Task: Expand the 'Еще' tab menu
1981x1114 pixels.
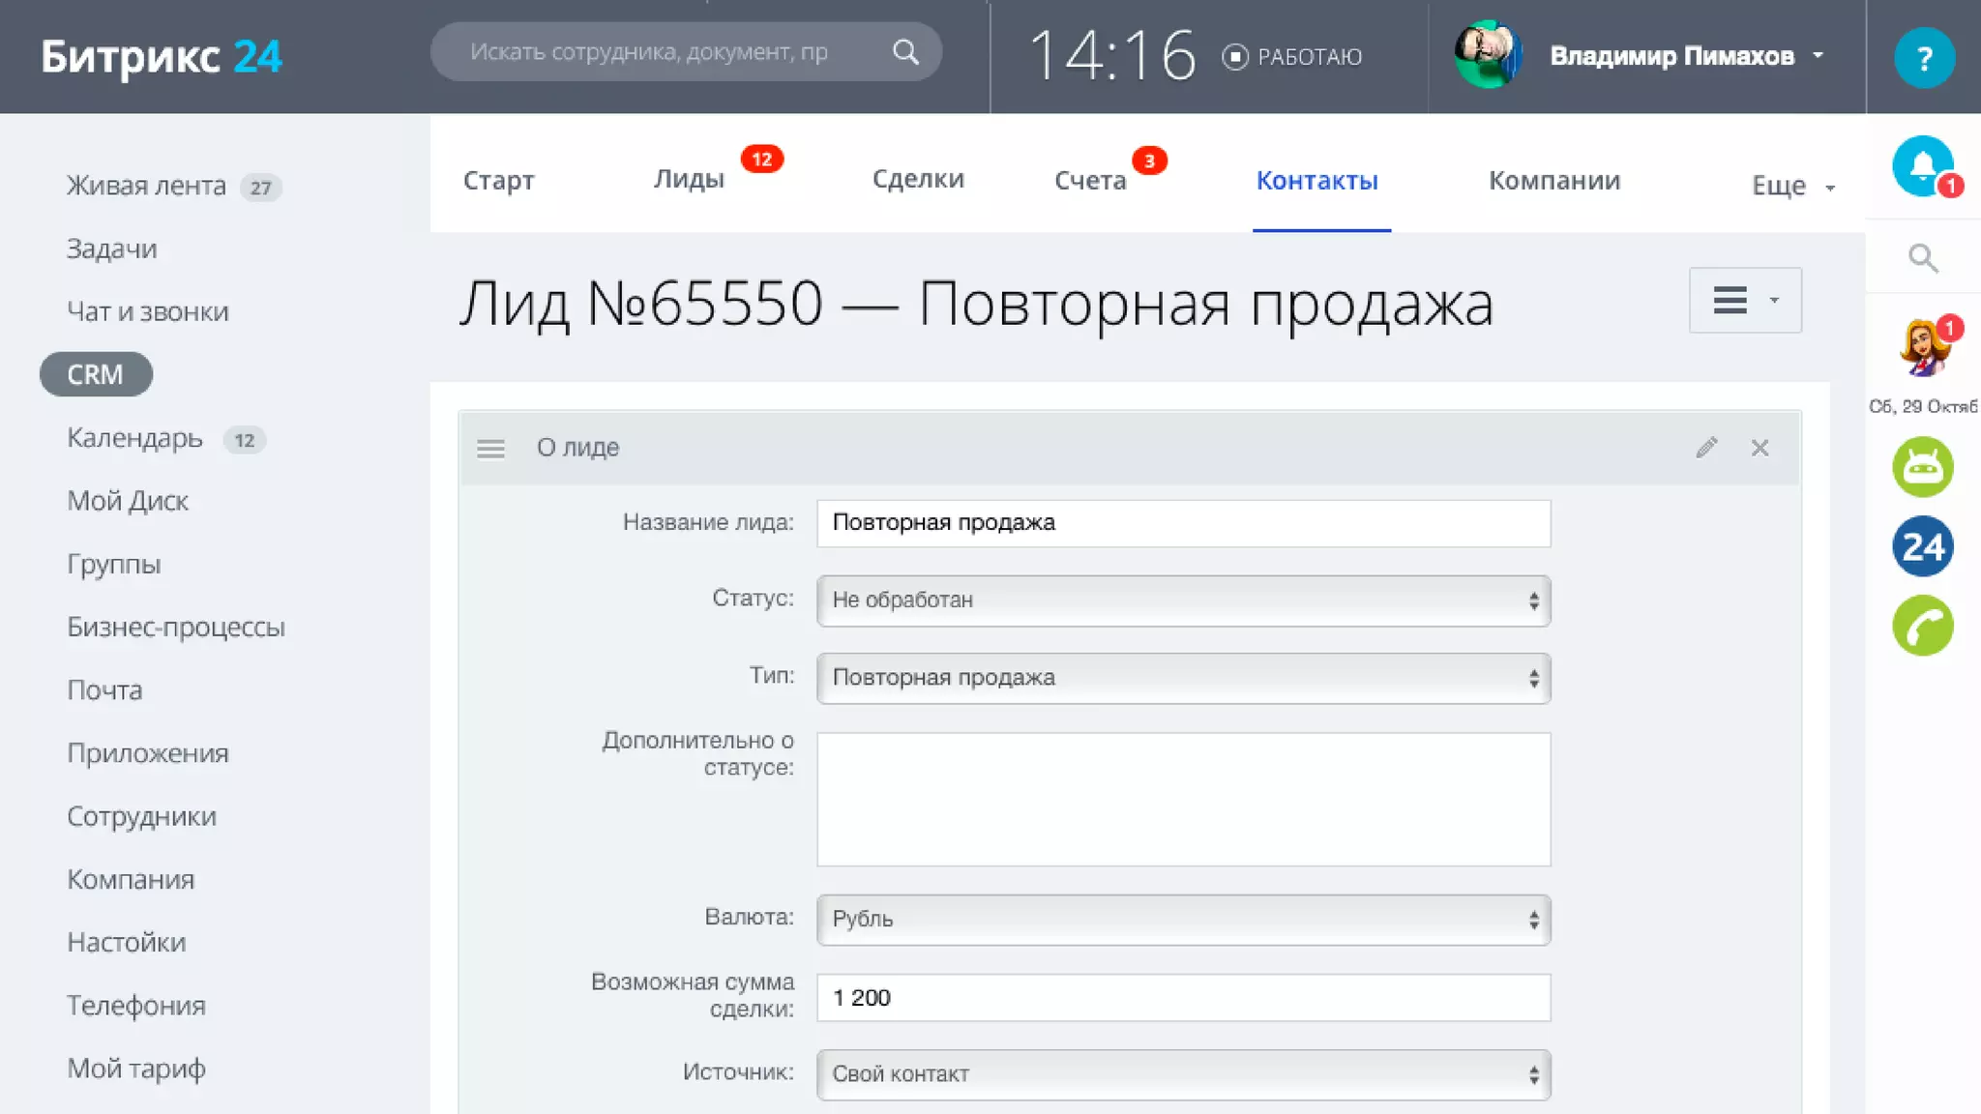Action: point(1791,186)
